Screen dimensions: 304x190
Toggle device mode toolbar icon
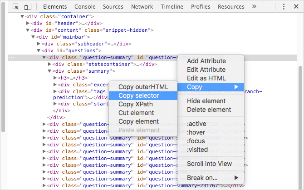(28, 6)
